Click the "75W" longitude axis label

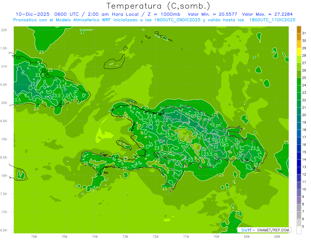(65, 237)
